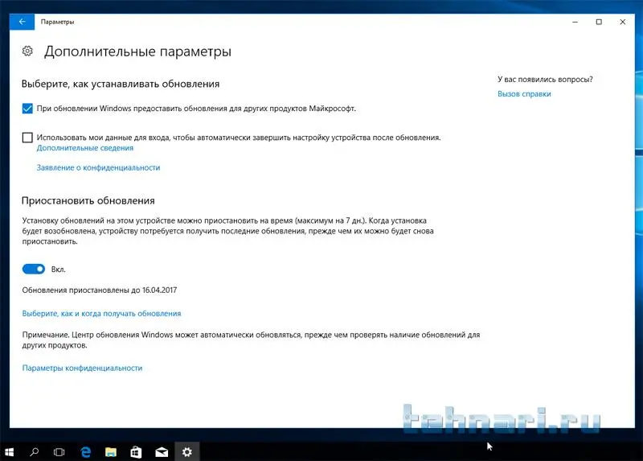
Task: Turn off the pause updates switch
Action: pyautogui.click(x=34, y=269)
